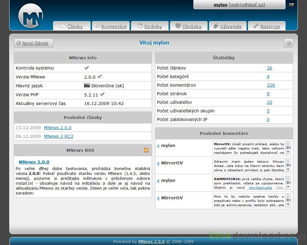Click the Posledné komentáre header
307x245 pixels.
pyautogui.click(x=224, y=134)
